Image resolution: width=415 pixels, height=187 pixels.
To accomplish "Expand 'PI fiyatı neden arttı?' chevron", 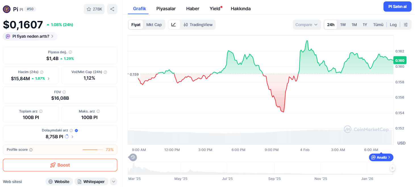I will coord(52,36).
